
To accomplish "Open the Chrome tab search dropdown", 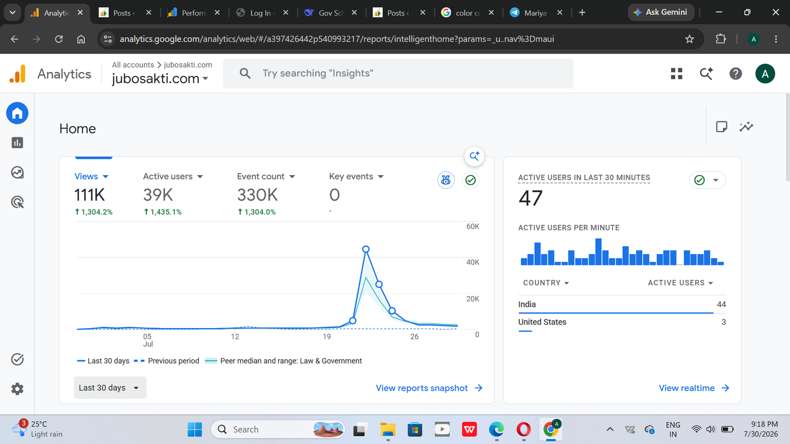I will [x=12, y=12].
